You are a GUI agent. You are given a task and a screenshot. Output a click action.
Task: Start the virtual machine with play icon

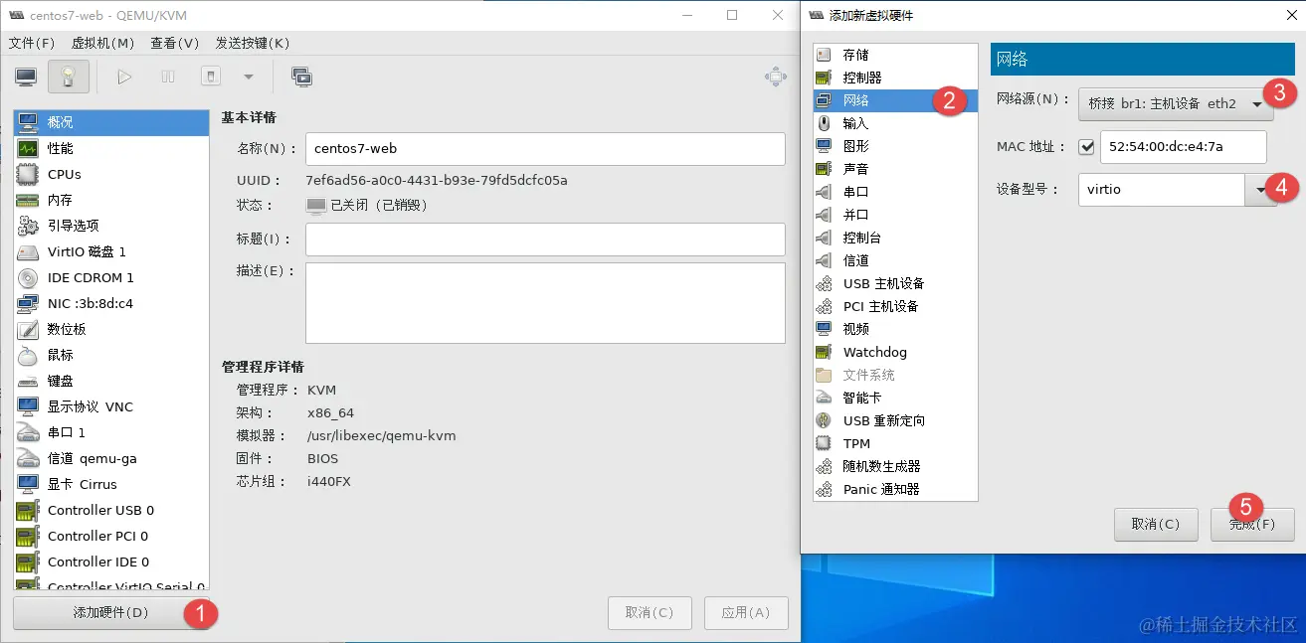[124, 77]
